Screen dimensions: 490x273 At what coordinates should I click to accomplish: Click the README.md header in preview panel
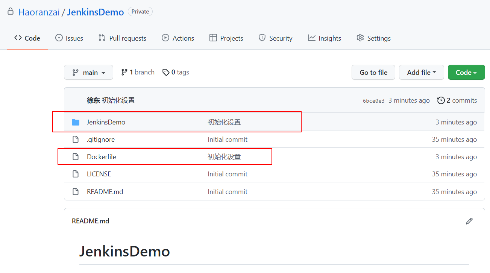coord(91,221)
